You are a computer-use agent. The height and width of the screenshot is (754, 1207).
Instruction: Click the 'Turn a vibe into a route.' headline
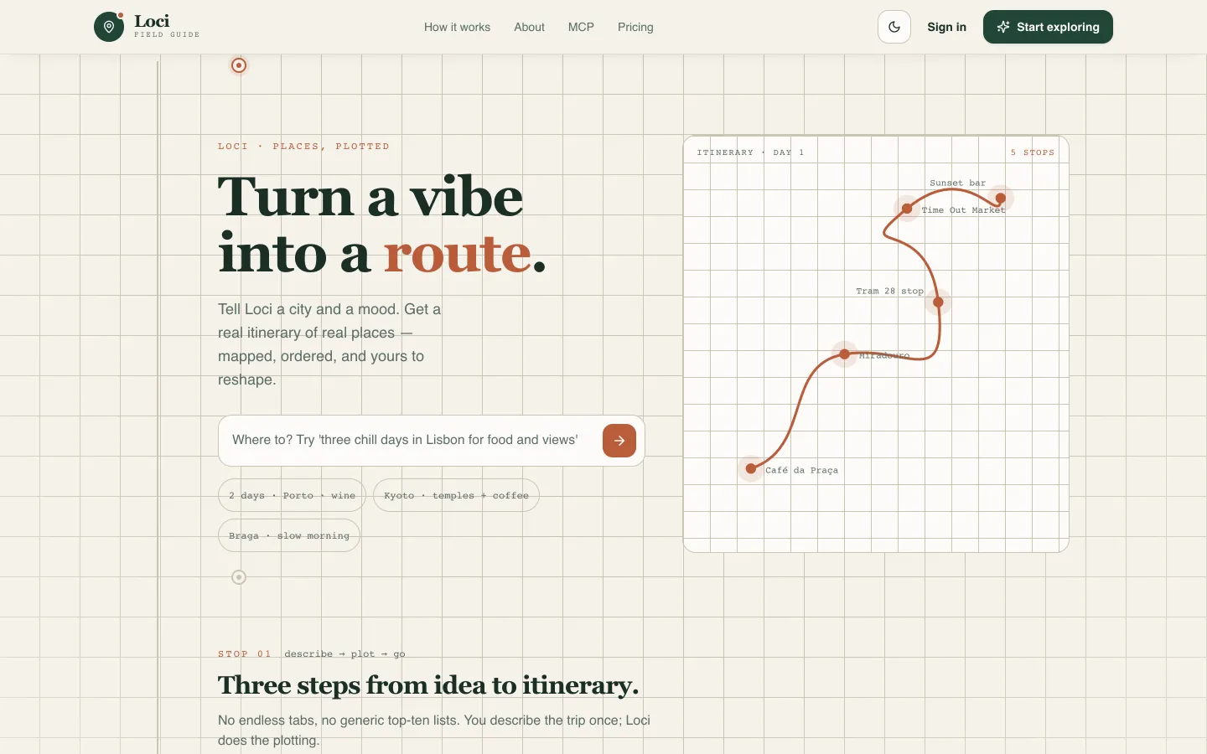pos(382,225)
